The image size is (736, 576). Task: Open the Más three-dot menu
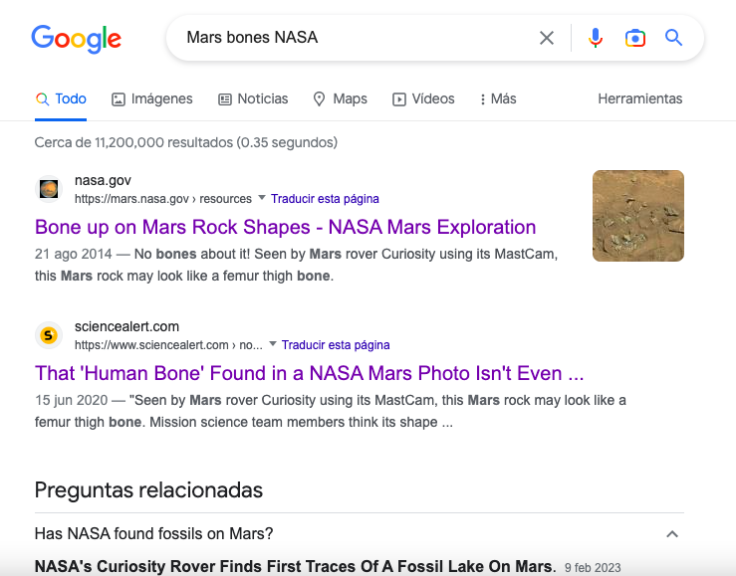(498, 98)
